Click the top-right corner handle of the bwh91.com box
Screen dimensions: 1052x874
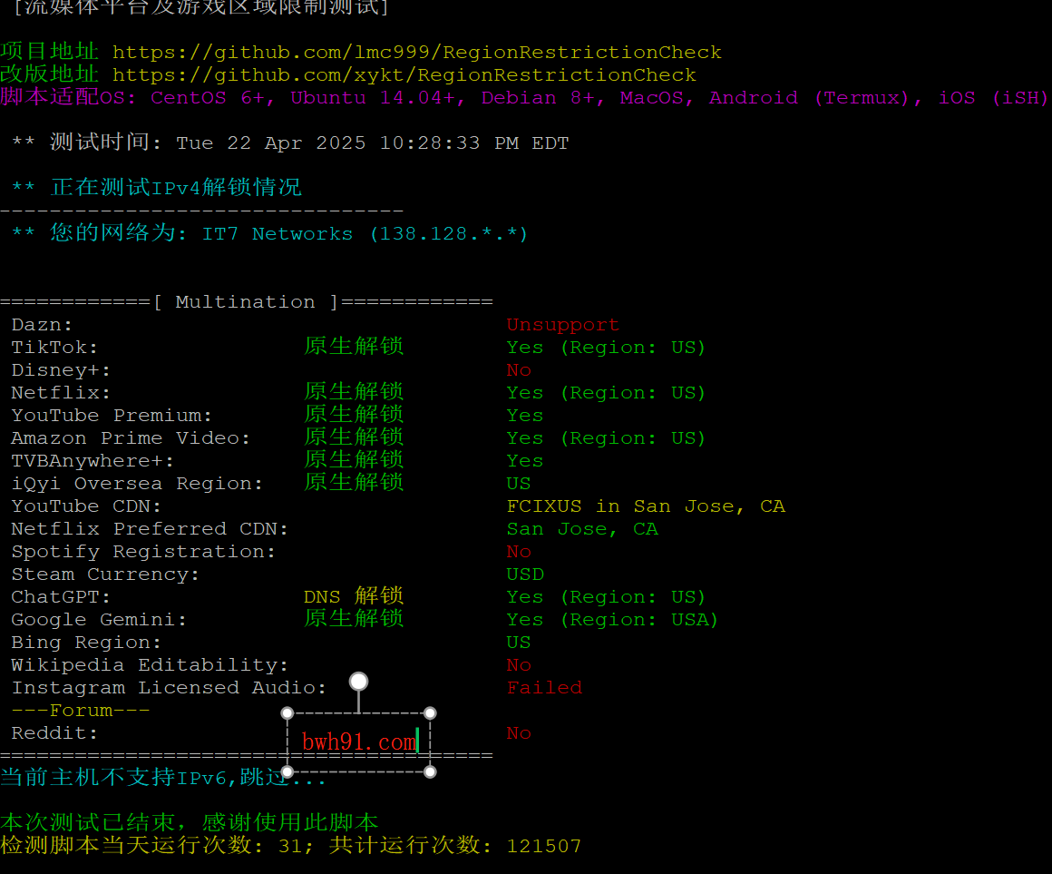click(430, 712)
